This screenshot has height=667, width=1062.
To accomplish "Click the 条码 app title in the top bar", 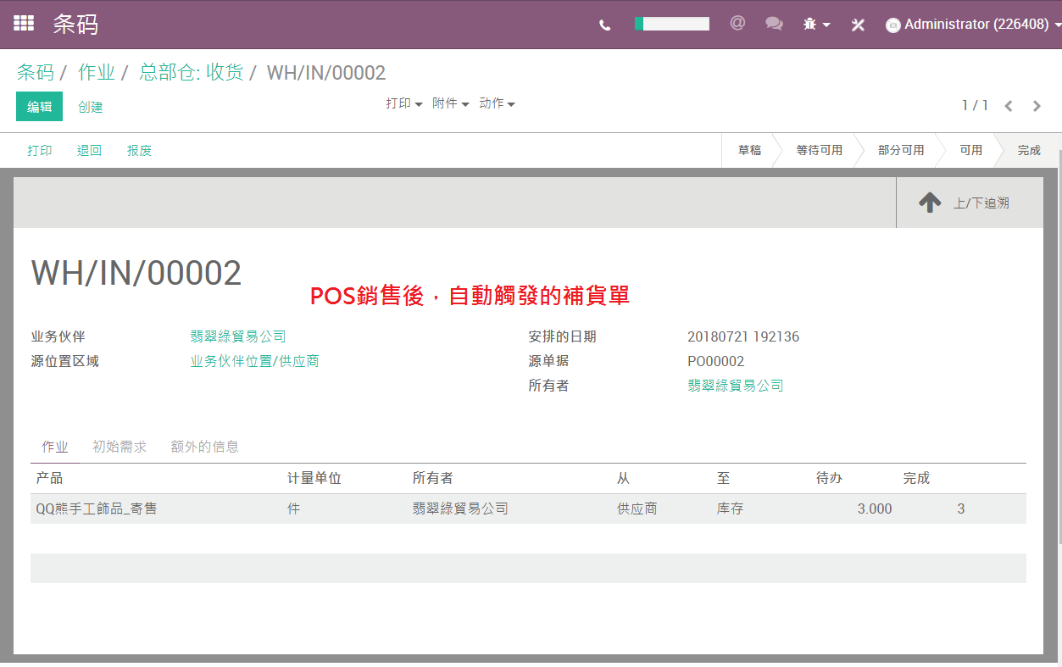I will click(75, 24).
